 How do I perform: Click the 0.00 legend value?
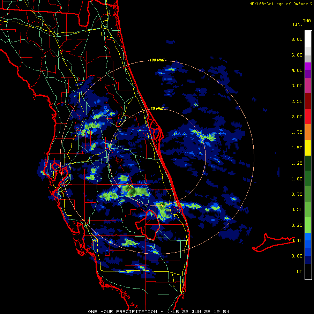point(297,256)
